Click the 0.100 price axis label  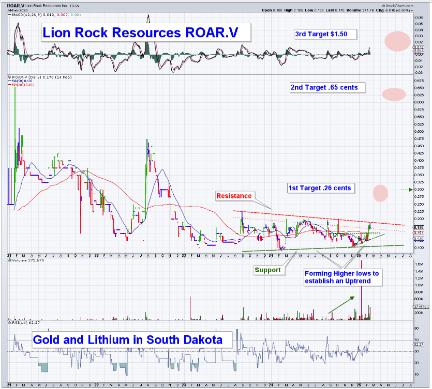coord(420,247)
